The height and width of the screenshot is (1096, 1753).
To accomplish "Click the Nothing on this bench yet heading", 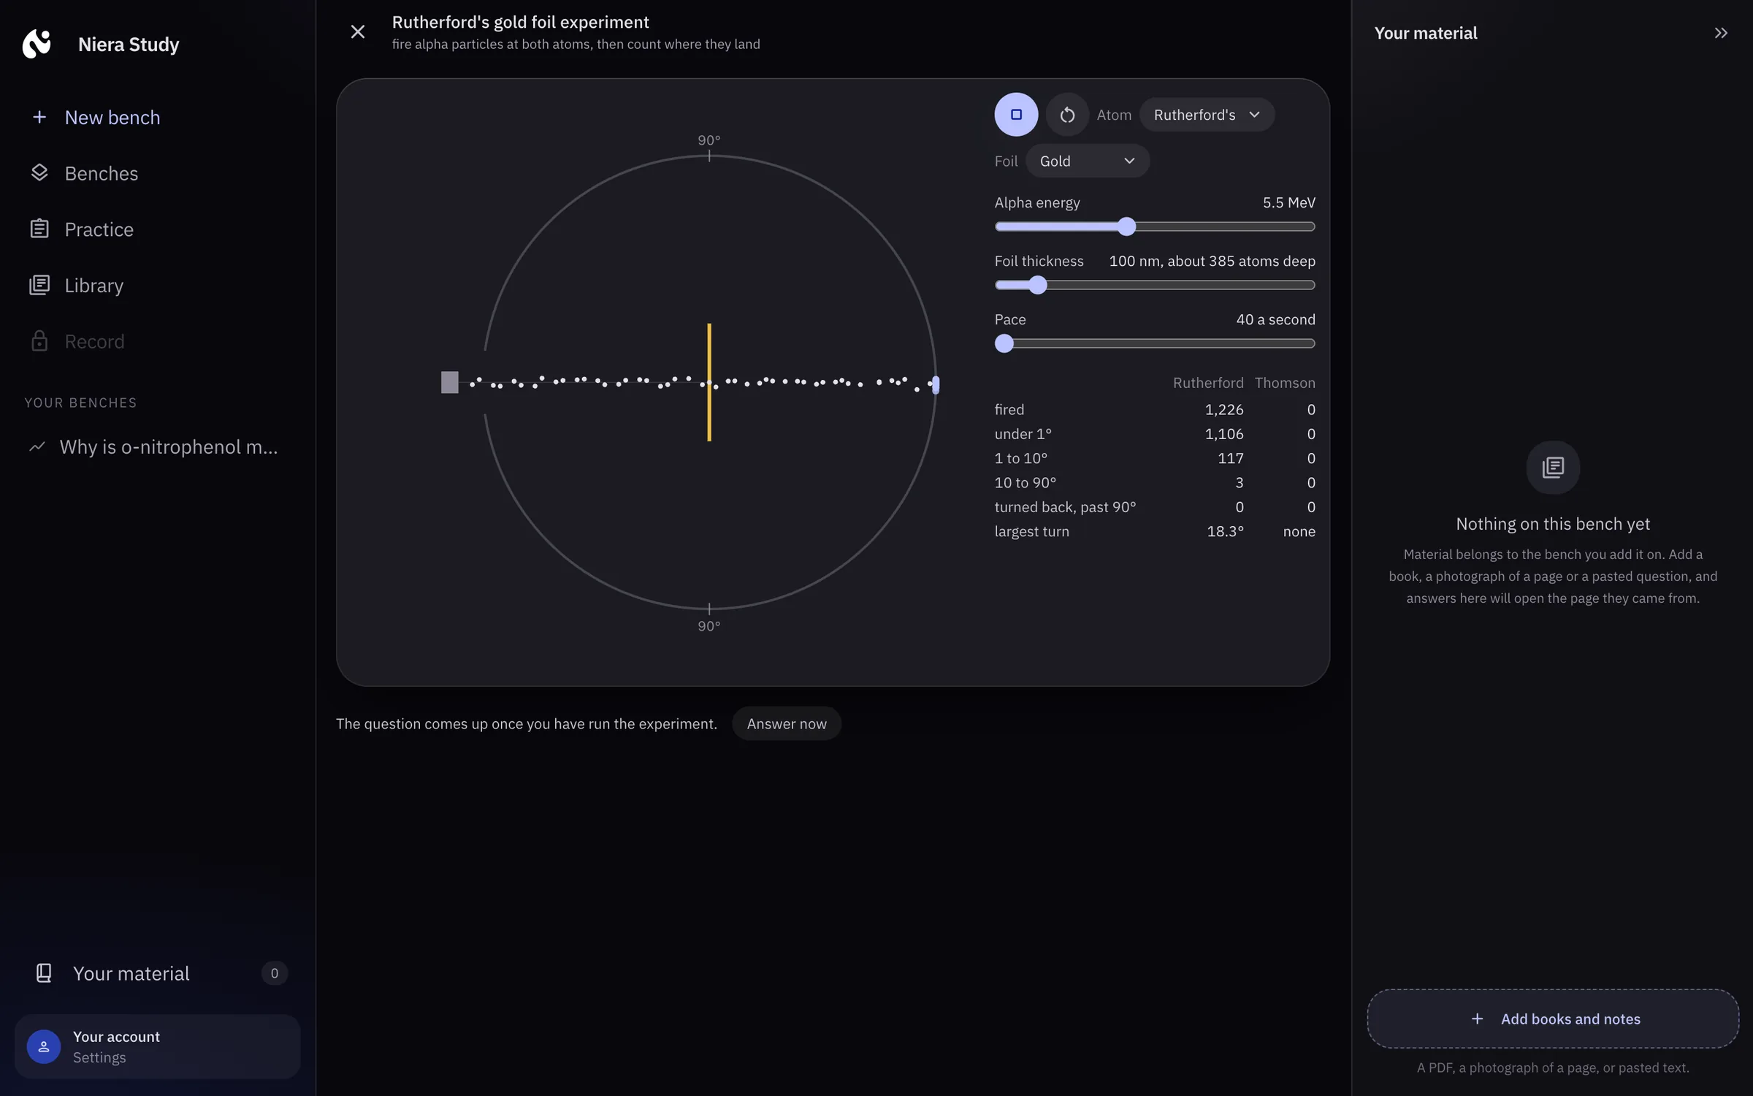I will (1553, 524).
